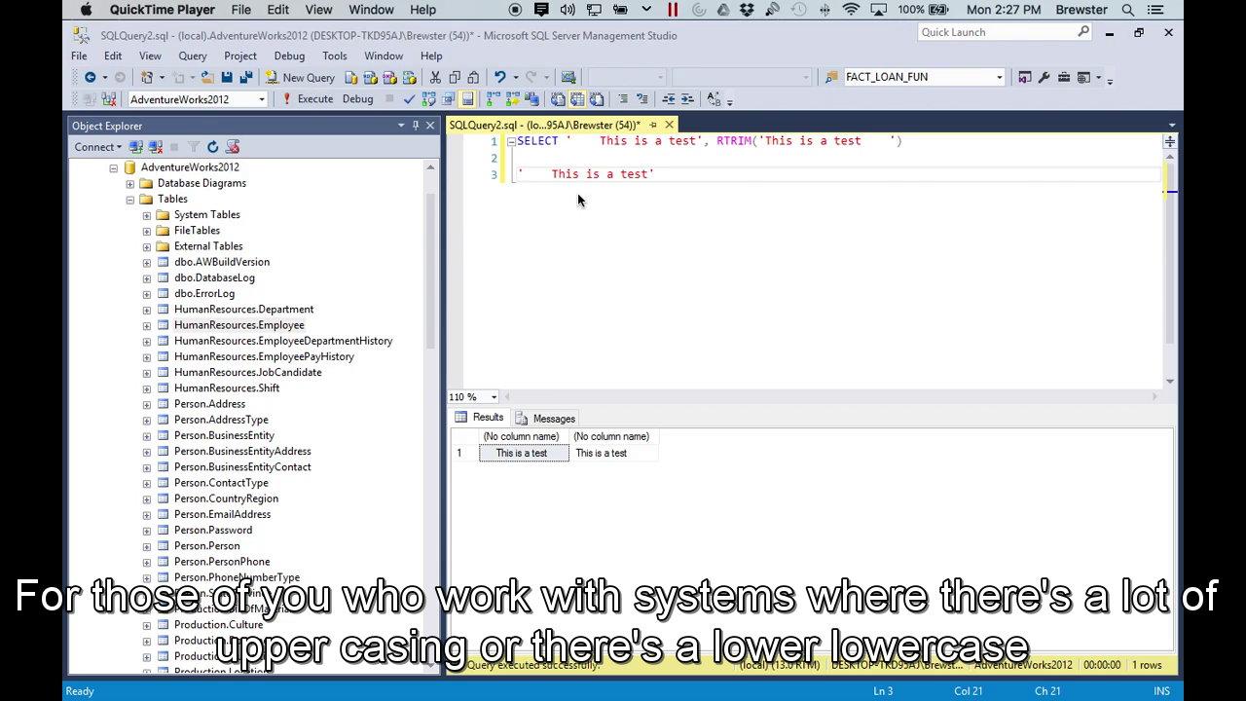Open the Query menu
This screenshot has height=701, width=1246.
192,56
